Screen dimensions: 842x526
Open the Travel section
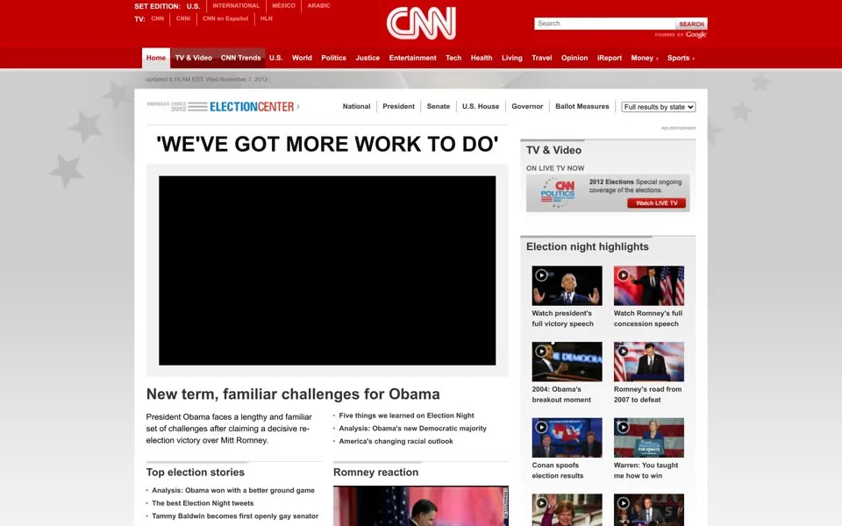(541, 58)
